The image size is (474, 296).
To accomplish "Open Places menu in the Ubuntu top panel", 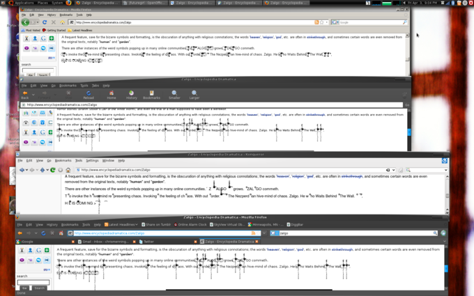I will [x=43, y=3].
